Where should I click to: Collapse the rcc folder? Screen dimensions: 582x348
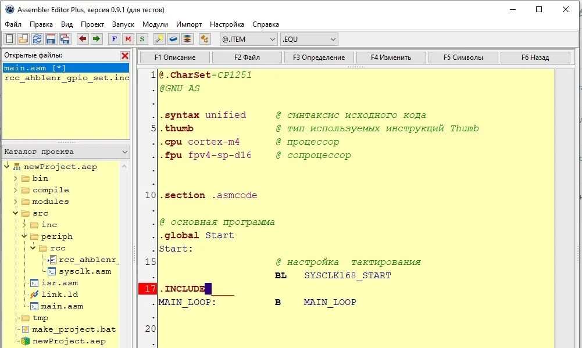pyautogui.click(x=33, y=248)
